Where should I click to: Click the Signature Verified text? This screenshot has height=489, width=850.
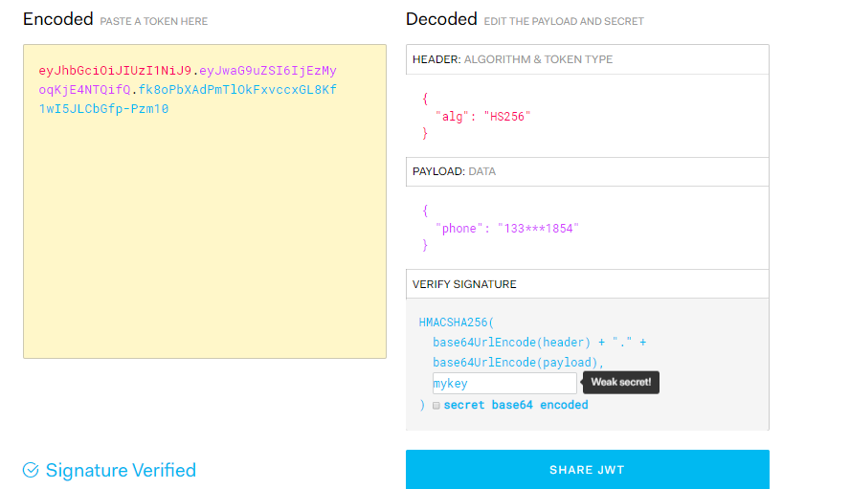point(121,470)
